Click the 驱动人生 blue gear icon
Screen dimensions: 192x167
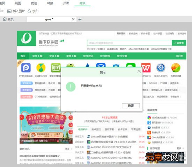(161, 68)
